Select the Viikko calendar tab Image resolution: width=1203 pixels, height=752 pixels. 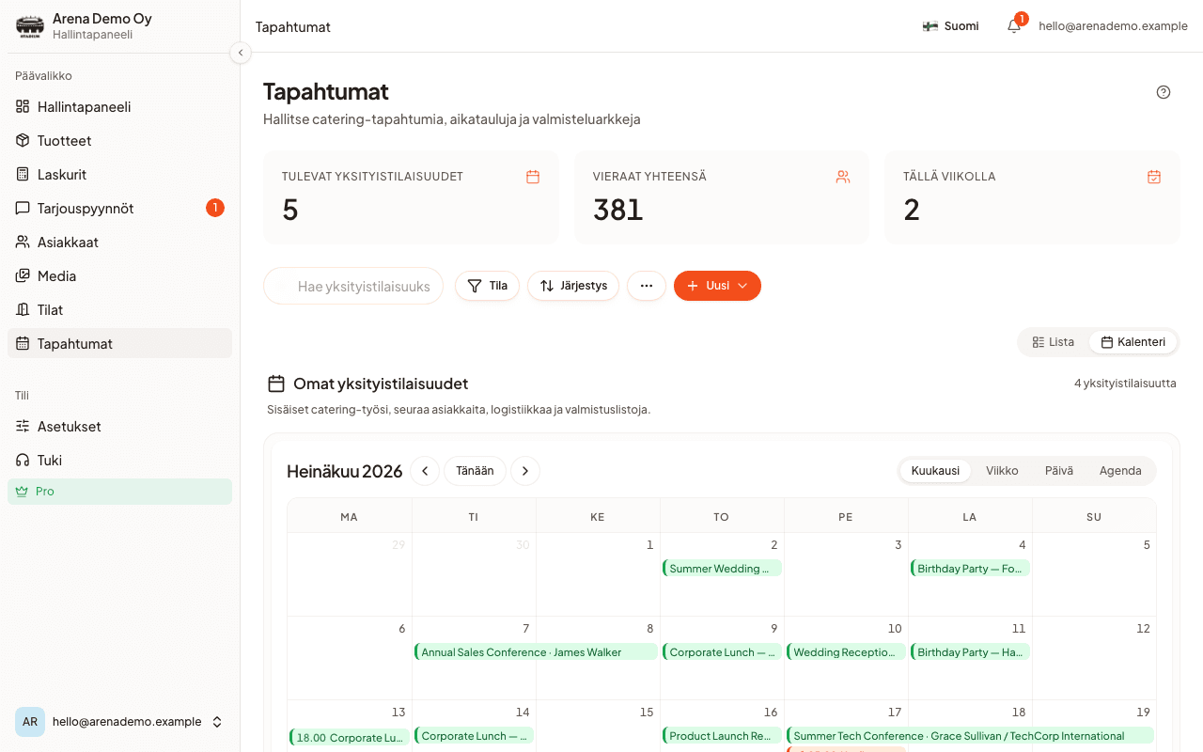coord(1002,471)
